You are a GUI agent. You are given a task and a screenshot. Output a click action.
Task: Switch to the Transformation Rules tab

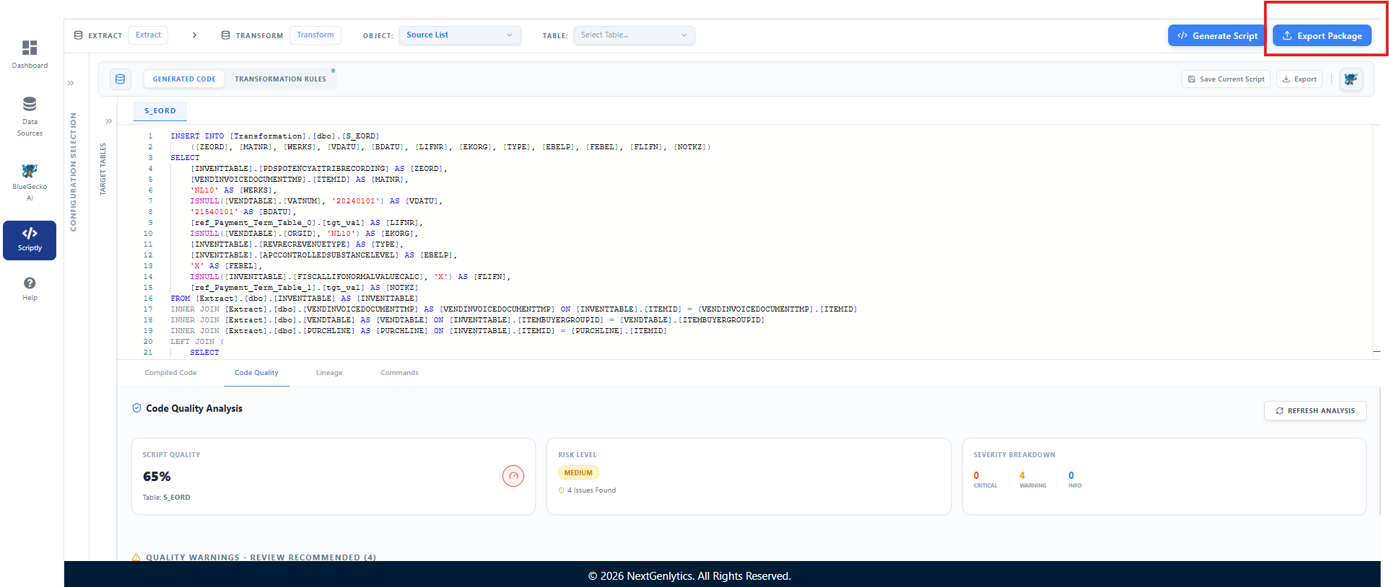[x=280, y=79]
